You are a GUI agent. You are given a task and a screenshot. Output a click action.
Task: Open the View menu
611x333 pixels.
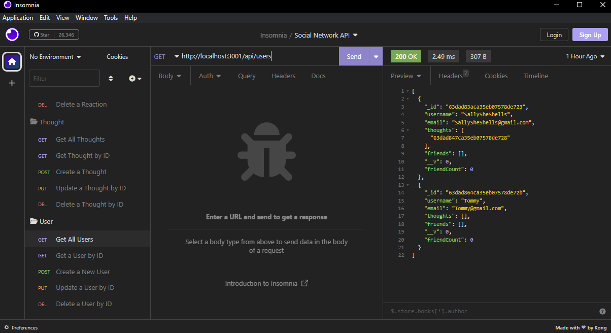pyautogui.click(x=63, y=18)
